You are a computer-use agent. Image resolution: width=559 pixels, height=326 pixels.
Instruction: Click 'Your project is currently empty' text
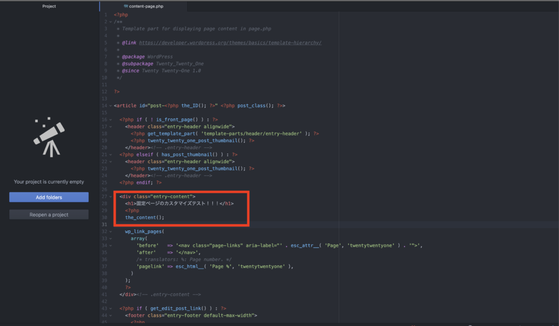coord(49,181)
